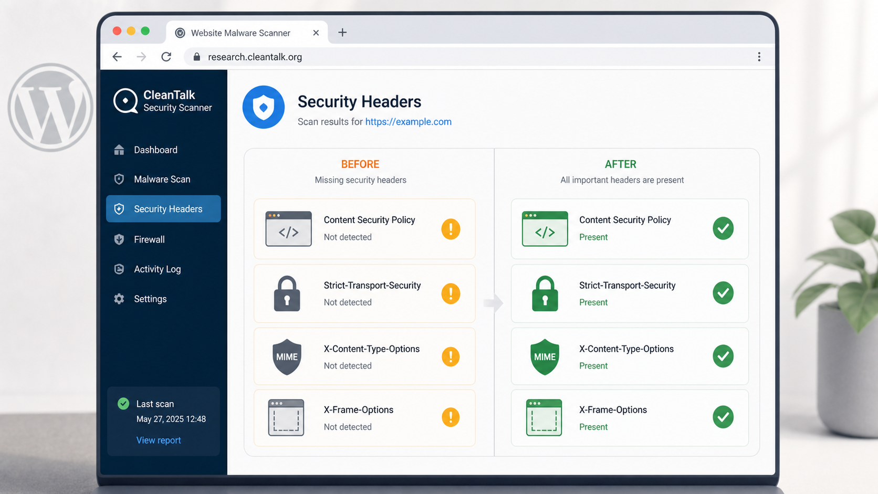Click 'Missing security headers' text
Screen dimensions: 878x494
click(361, 180)
